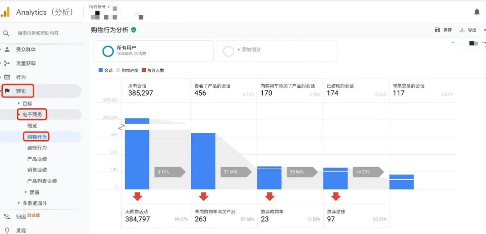Click the green verified shield icon

coord(134,30)
